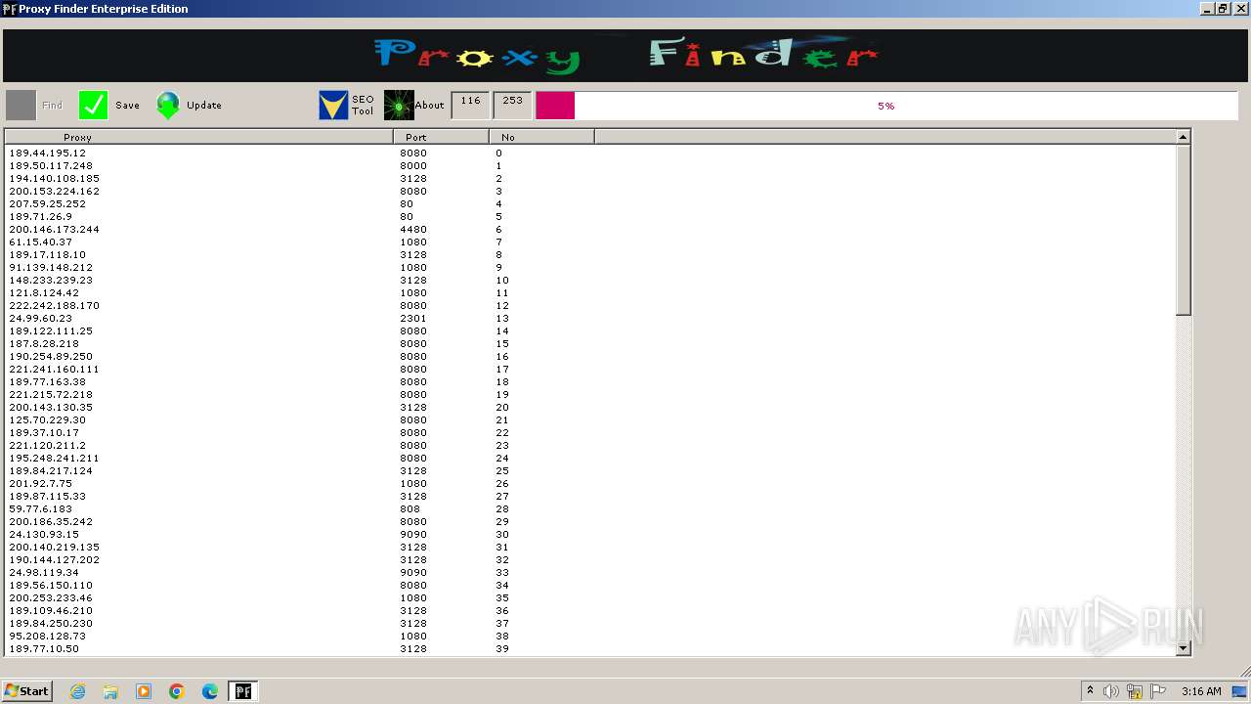Click the gray Find icon

point(22,105)
